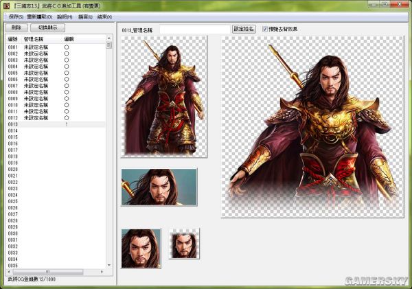Open the 重新讀取 menu

pyautogui.click(x=40, y=16)
